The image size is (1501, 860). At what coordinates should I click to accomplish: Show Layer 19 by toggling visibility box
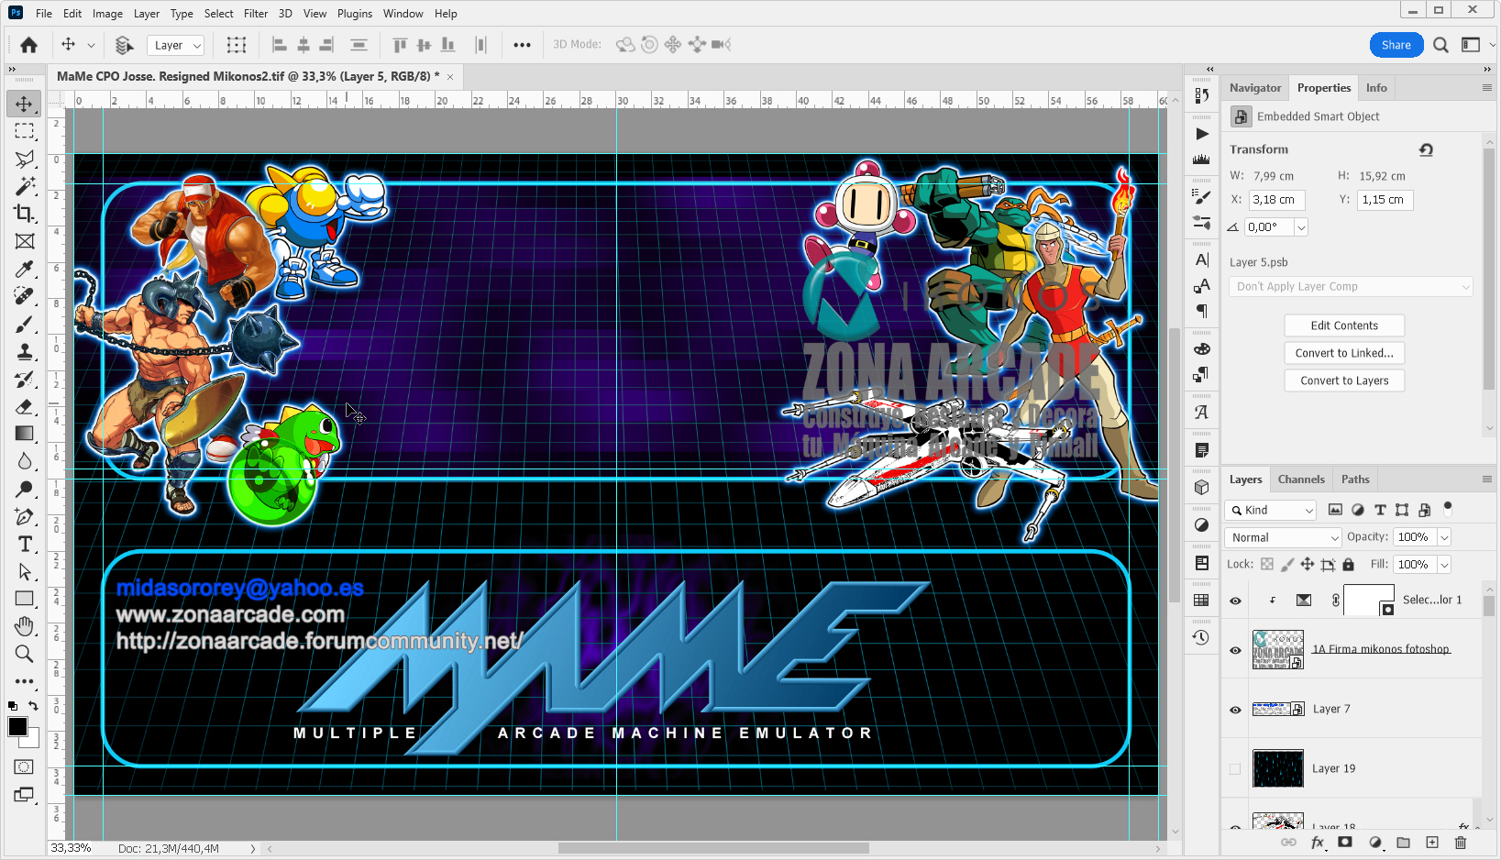(x=1235, y=769)
